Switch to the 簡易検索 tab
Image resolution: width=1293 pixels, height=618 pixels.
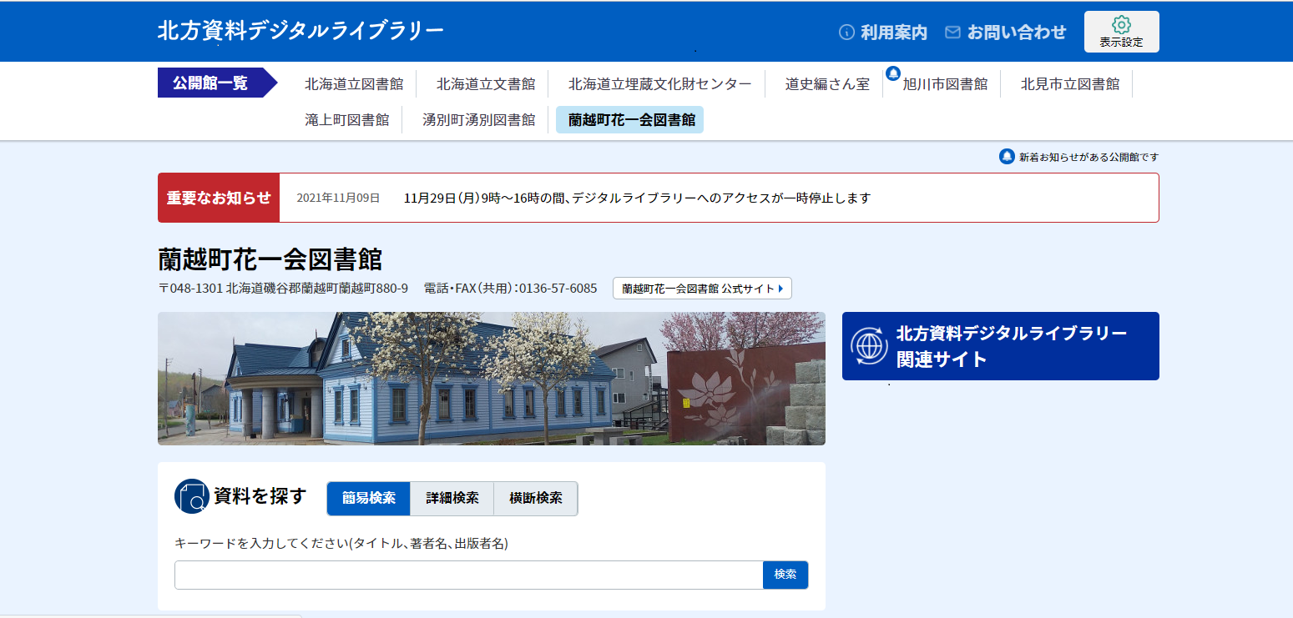tap(369, 498)
